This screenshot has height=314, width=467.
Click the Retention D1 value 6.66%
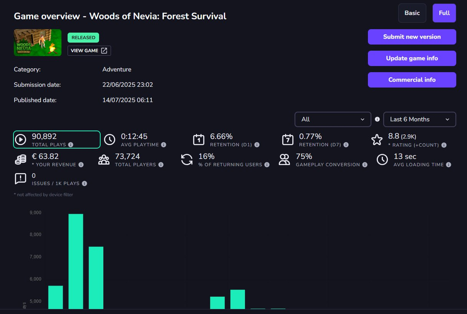click(x=221, y=136)
